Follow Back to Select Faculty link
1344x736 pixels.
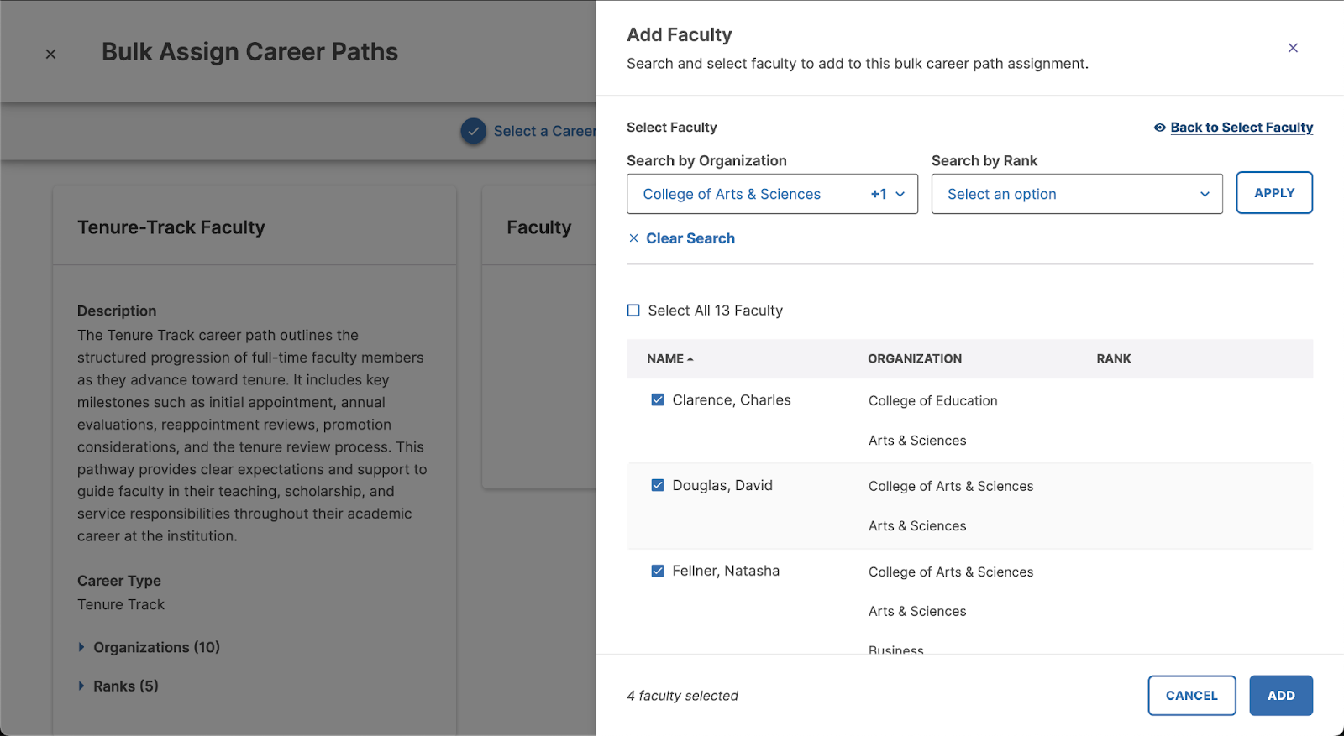tap(1242, 128)
